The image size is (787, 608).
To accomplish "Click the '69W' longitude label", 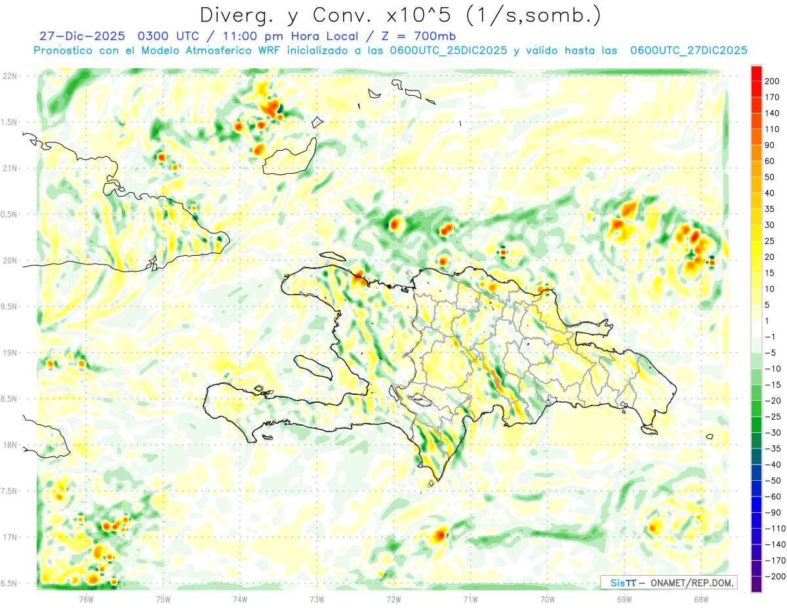I will [624, 599].
